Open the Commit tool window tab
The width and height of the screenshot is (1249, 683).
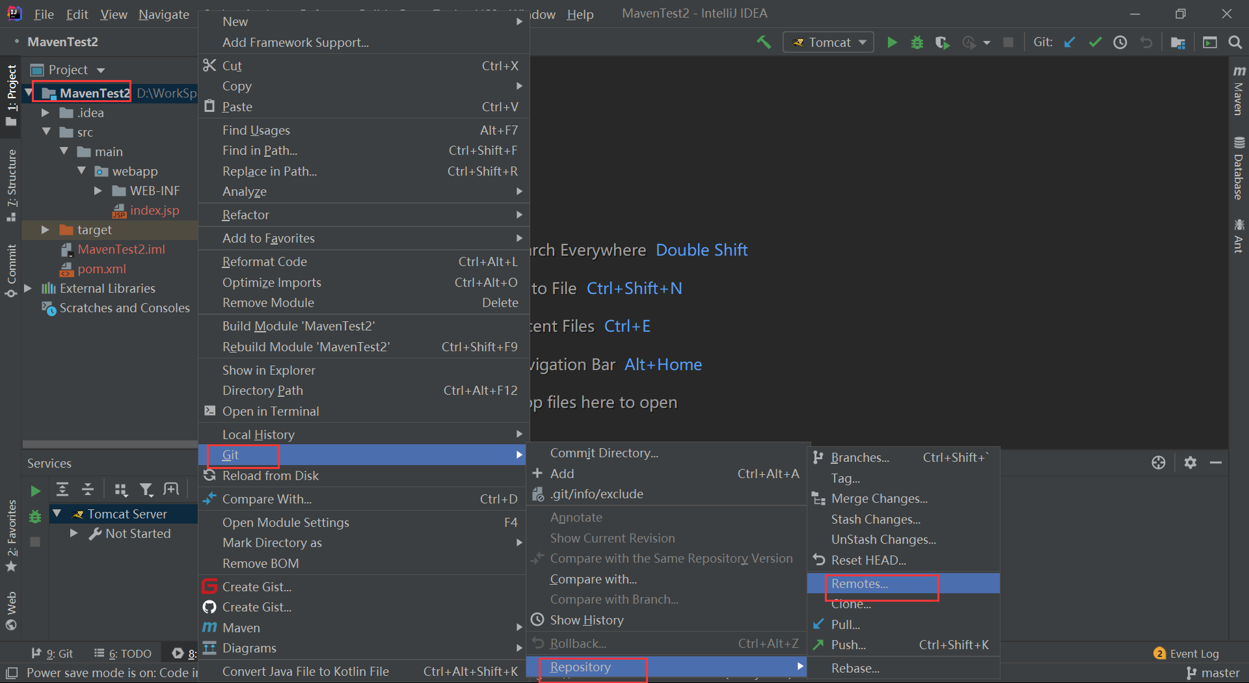click(x=11, y=271)
